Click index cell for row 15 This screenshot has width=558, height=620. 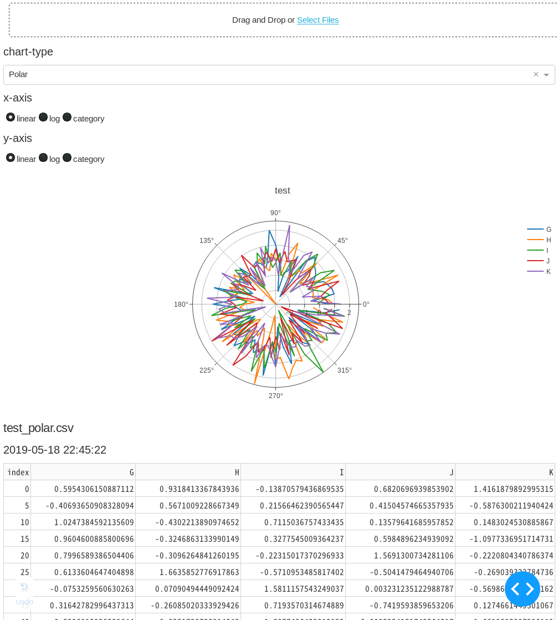(17, 538)
